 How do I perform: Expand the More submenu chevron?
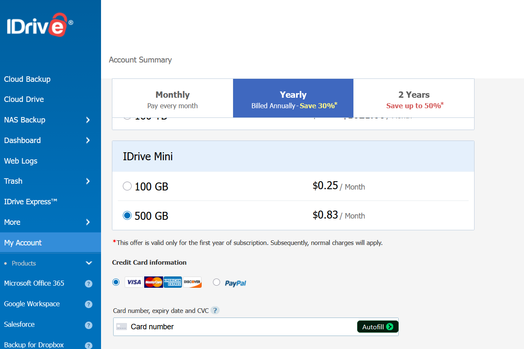(88, 222)
